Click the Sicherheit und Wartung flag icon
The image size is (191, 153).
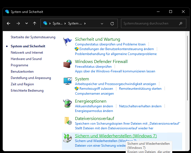pos(67,42)
